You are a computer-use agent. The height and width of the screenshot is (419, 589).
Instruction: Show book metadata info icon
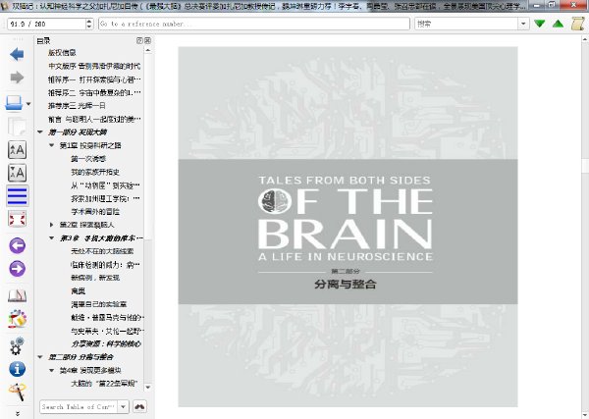17,369
